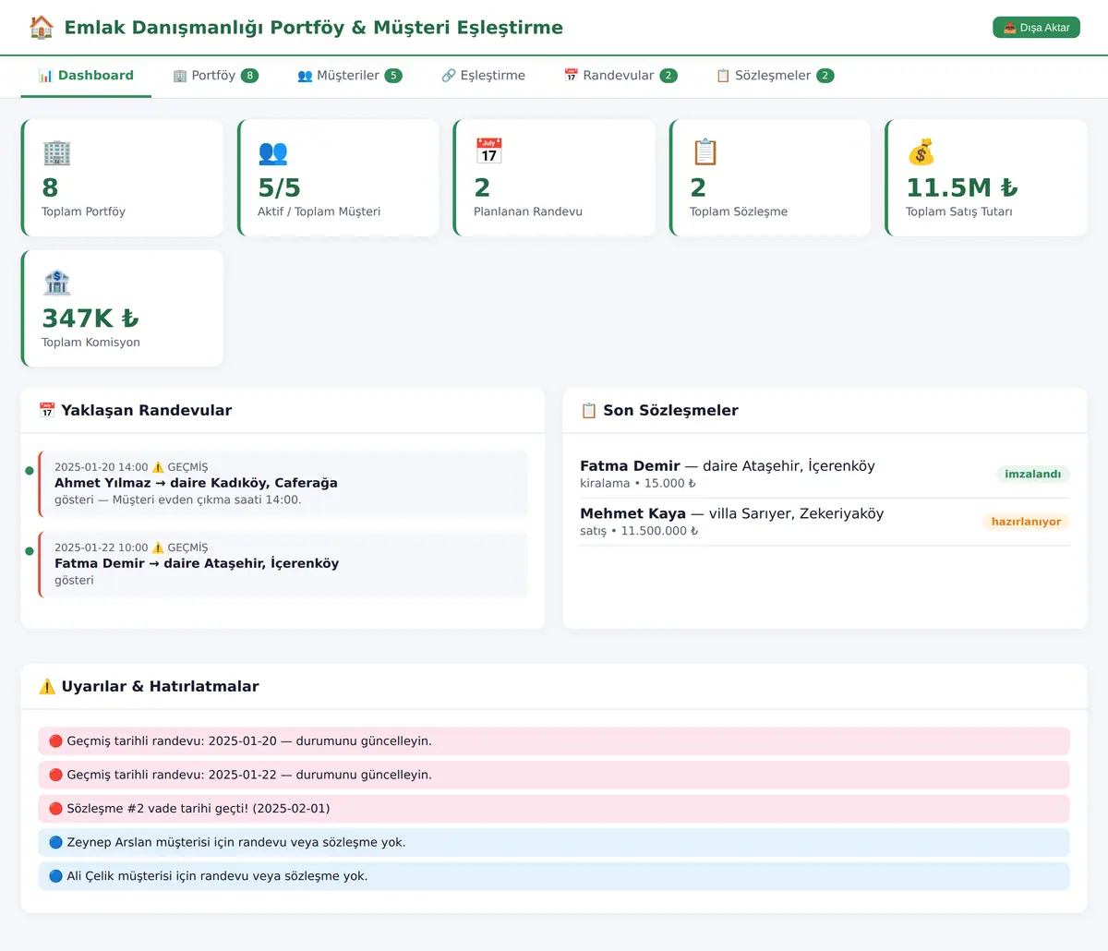Click the app title Emlak Danışmanlığı Portföy
The height and width of the screenshot is (951, 1108).
coord(313,28)
